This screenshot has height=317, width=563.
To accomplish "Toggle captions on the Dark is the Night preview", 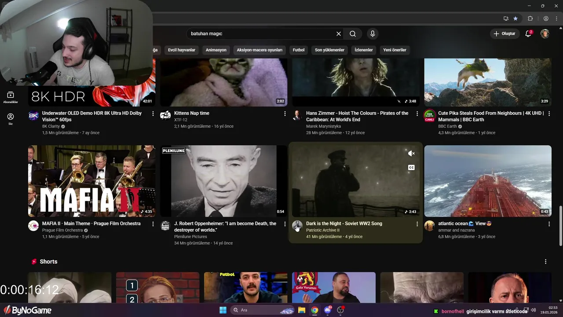I will pos(411,167).
